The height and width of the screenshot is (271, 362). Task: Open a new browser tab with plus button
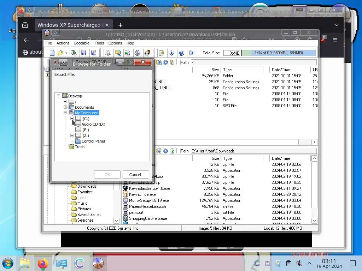(120, 25)
